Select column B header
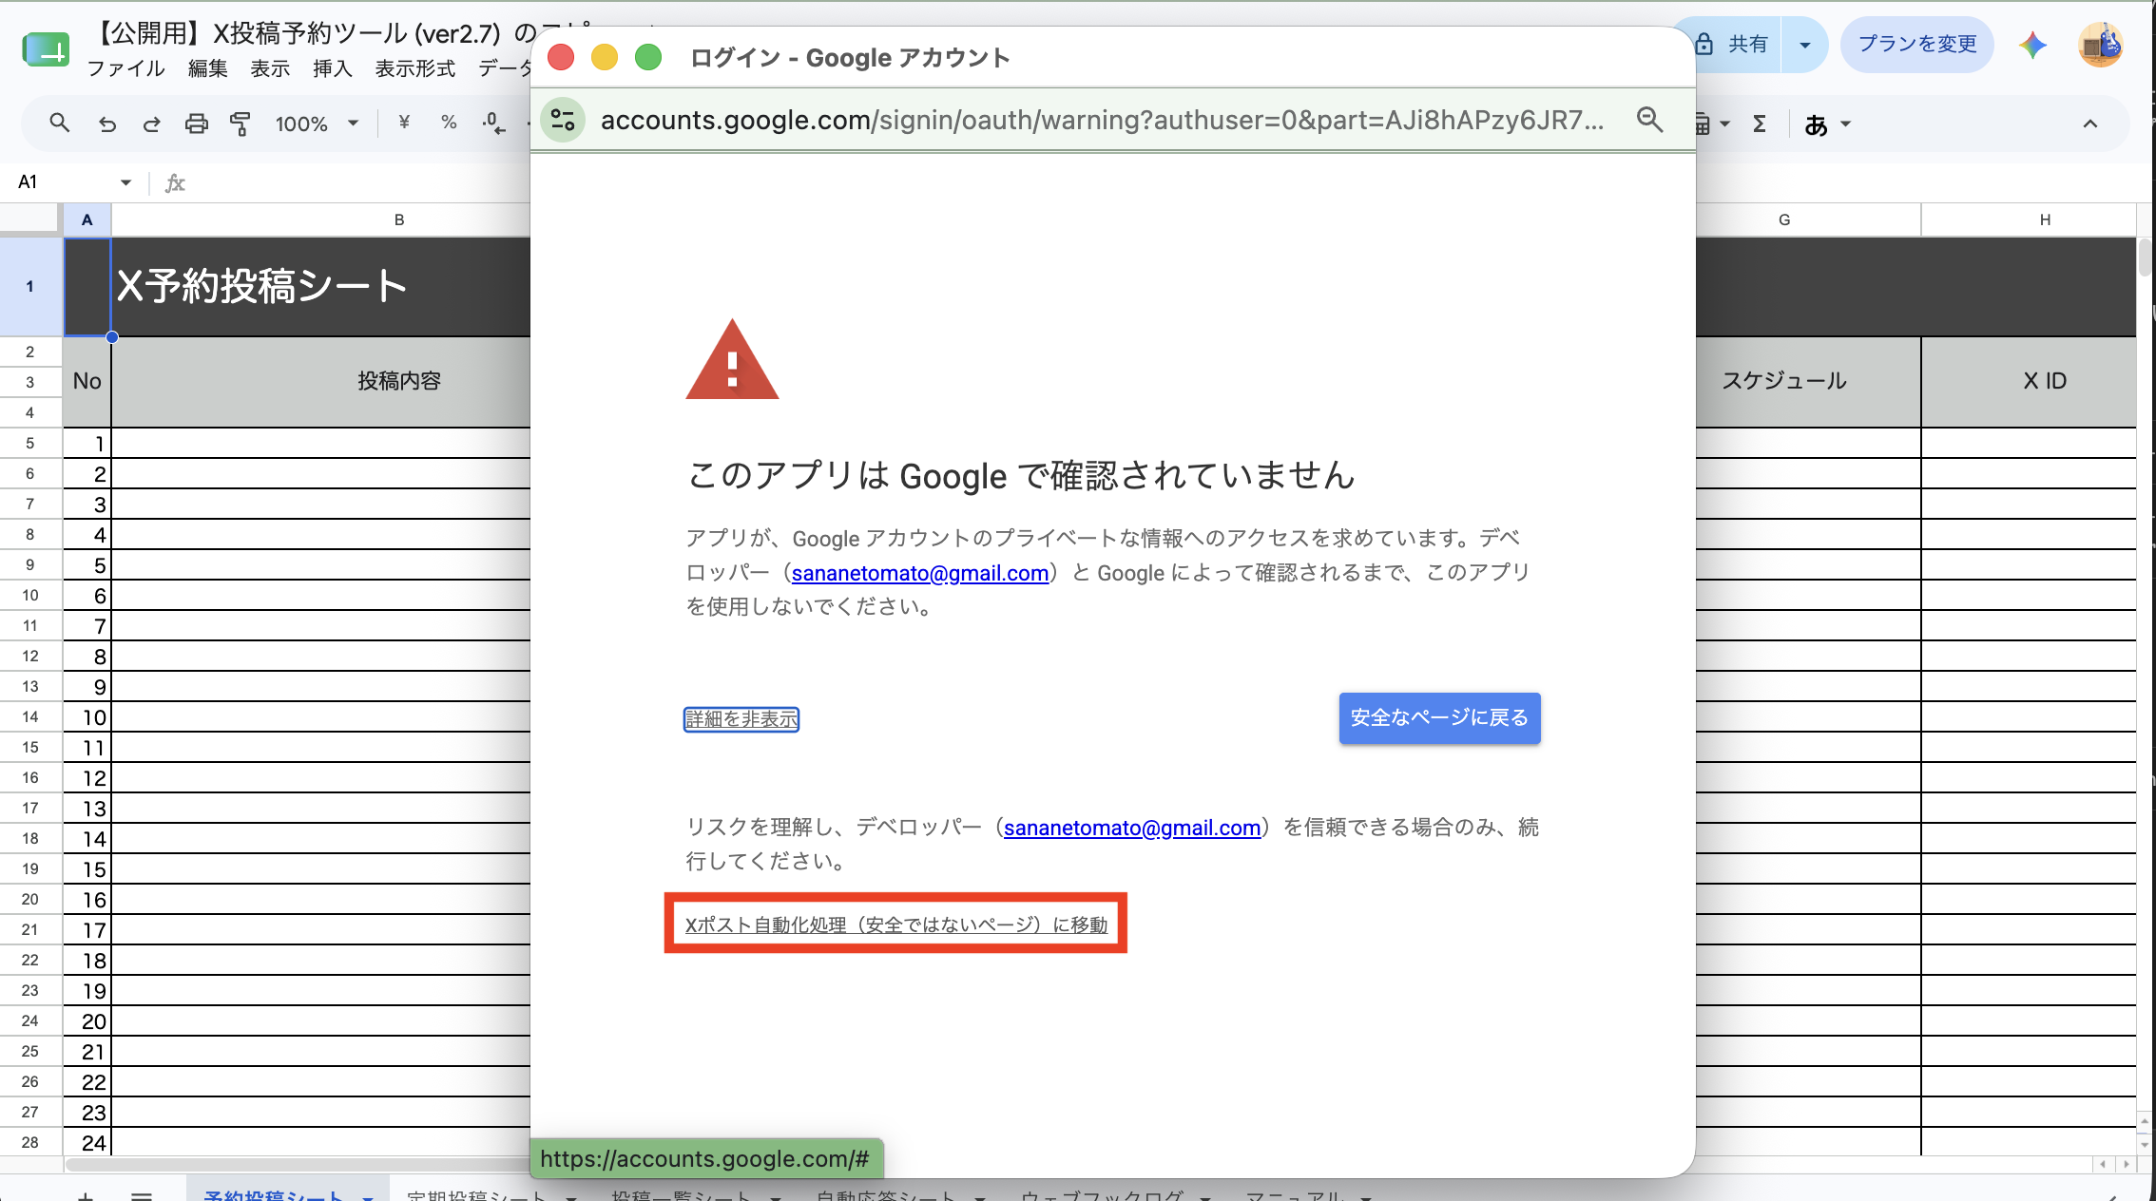This screenshot has height=1201, width=2156. tap(399, 219)
